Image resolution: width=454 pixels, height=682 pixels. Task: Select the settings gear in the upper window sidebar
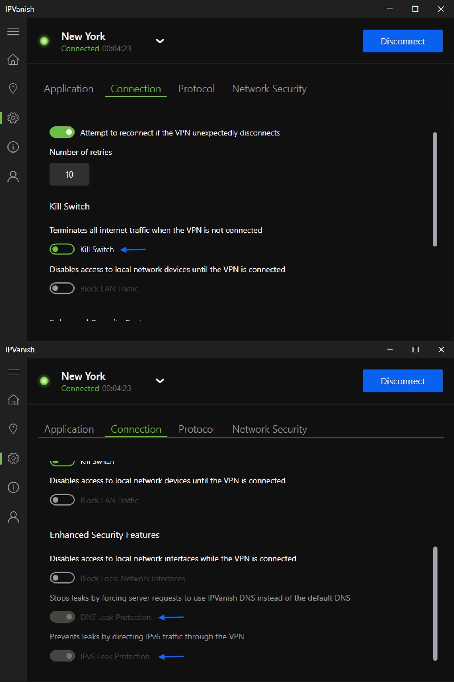(x=13, y=118)
